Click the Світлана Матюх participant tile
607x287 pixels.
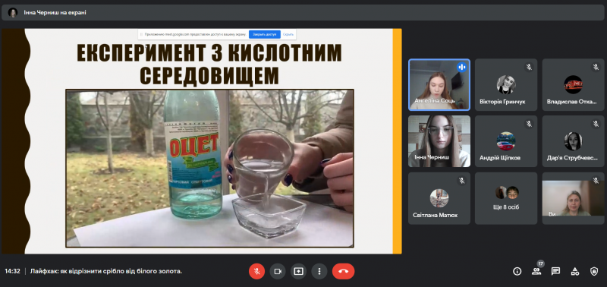[439, 198]
